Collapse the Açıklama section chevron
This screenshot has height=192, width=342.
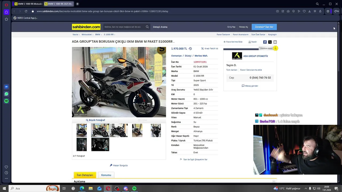pyautogui.click(x=274, y=182)
